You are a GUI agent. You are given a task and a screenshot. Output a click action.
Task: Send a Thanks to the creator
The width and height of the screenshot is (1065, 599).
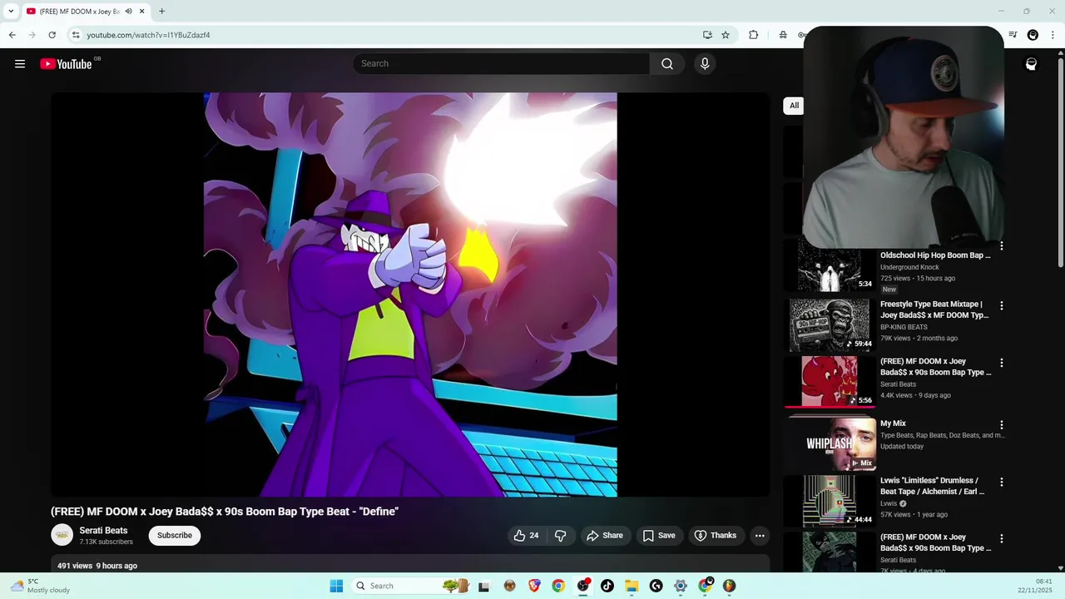coord(716,536)
